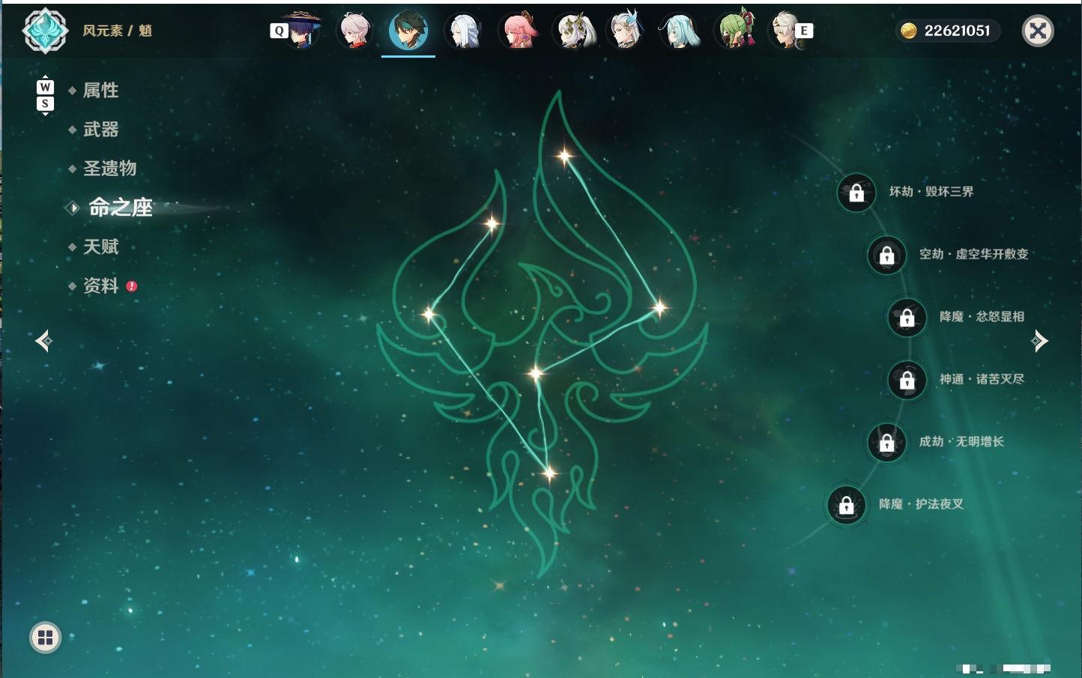Click the Mora coin balance 22621051
The height and width of the screenshot is (678, 1082).
pos(947,31)
